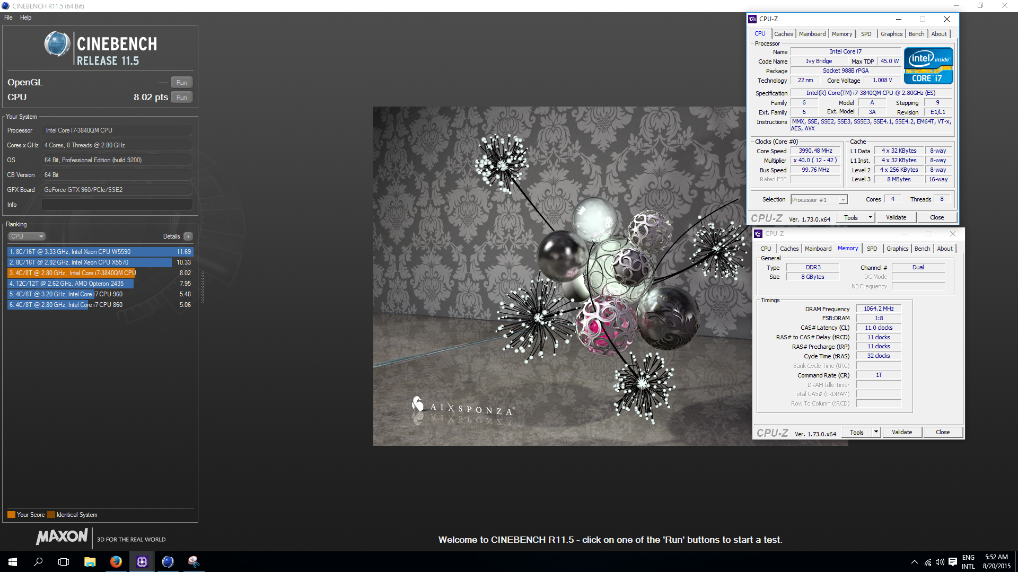The width and height of the screenshot is (1018, 572).
Task: Open the taskbar Search icon
Action: click(38, 562)
